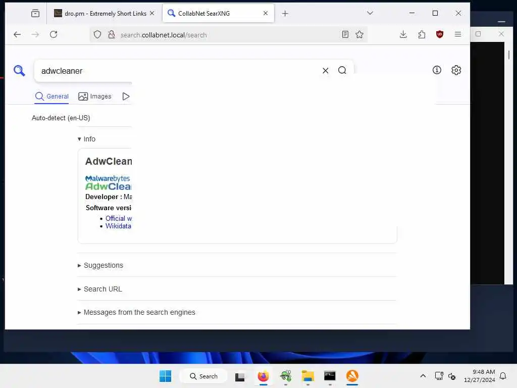Show hidden system tray icons

pos(423,376)
